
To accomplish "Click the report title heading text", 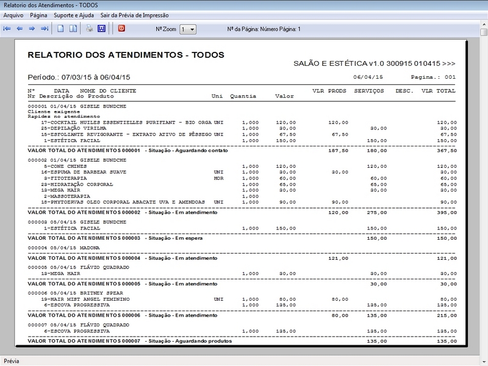I will (x=126, y=55).
